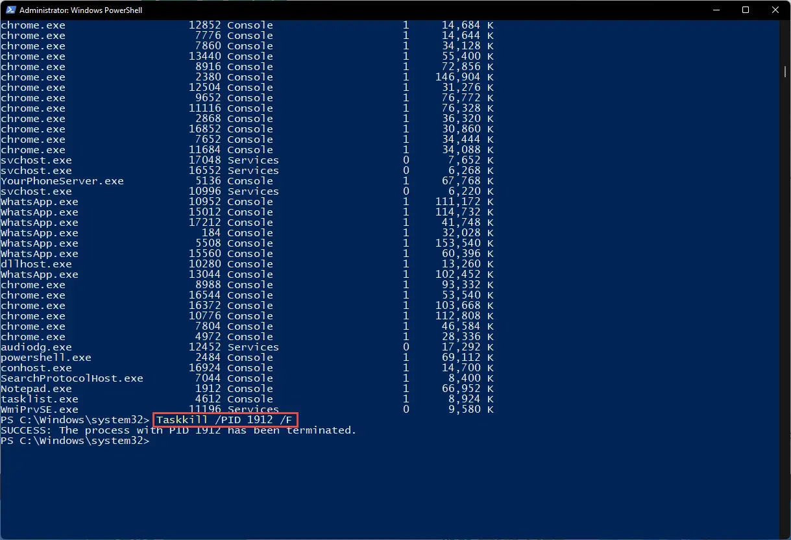This screenshot has width=791, height=540.
Task: Click PID 5136 in the YourPhoneServer.exe row
Action: pos(208,181)
